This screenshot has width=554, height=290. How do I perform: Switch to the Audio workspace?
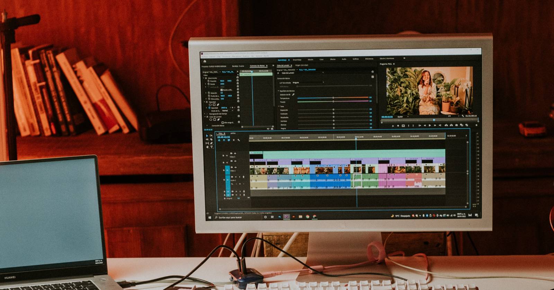[344, 59]
